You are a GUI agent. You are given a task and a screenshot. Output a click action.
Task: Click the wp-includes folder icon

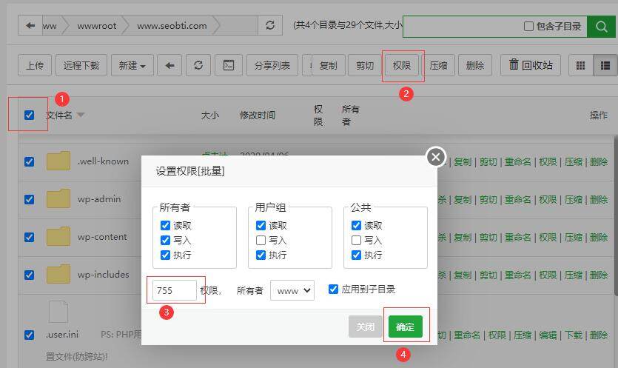58,274
